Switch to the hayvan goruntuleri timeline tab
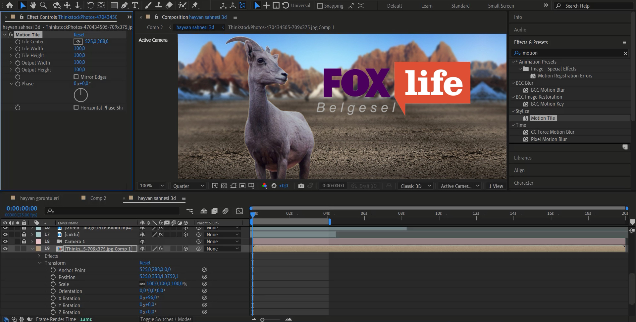The width and height of the screenshot is (636, 322). point(39,198)
